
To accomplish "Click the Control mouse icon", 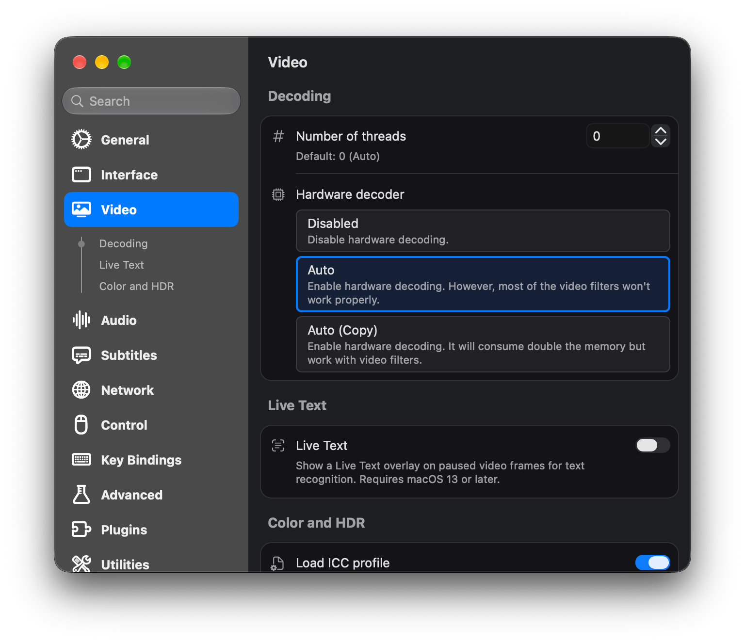I will (81, 425).
